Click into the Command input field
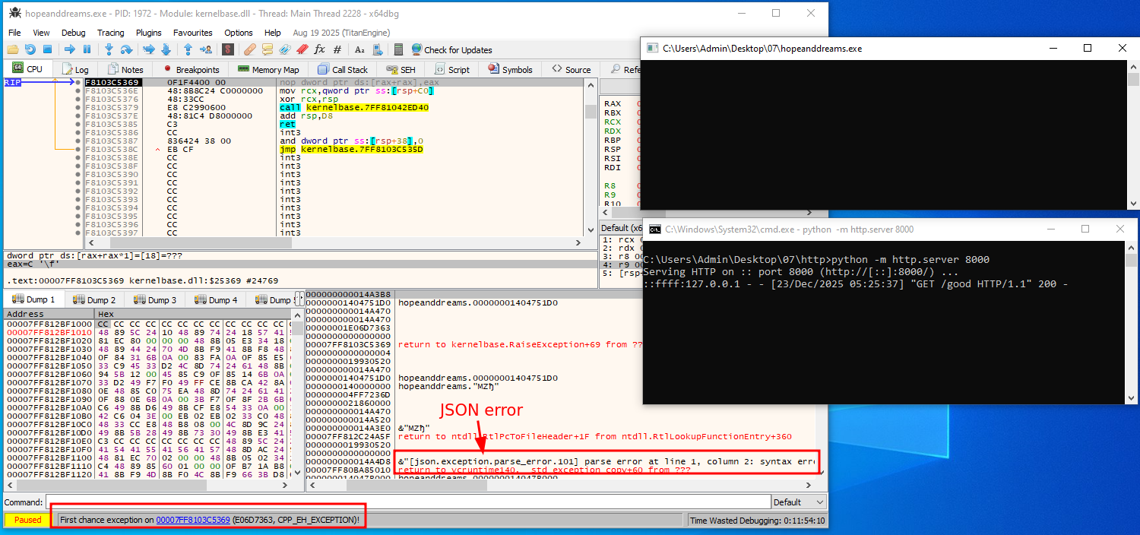This screenshot has height=535, width=1140. (x=407, y=502)
